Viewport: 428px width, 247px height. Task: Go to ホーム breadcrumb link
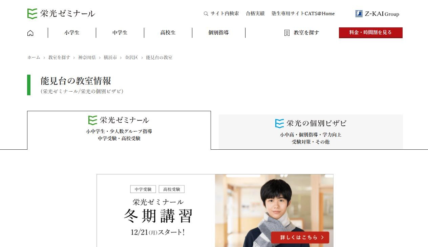(34, 57)
